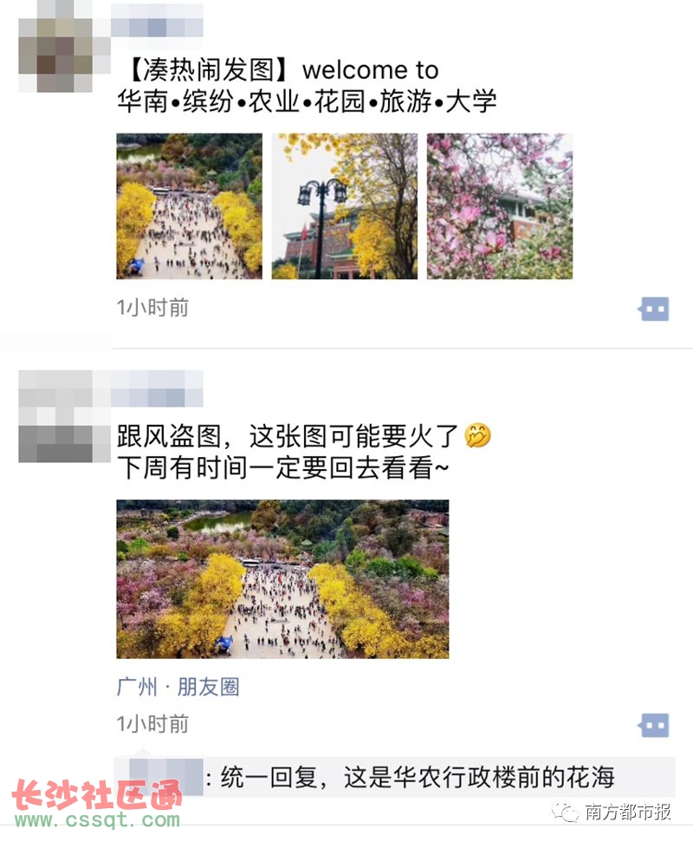693x842 pixels.
Task: Tap the 1小时前 timestamp under the first post
Action: (152, 308)
